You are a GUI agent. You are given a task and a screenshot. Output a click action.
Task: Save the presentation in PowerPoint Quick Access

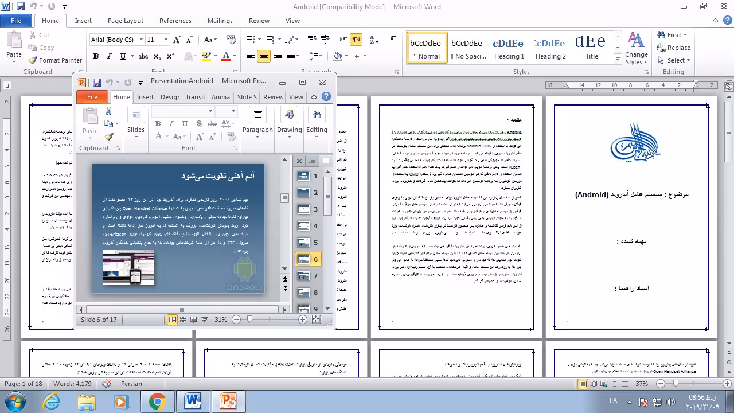click(96, 83)
